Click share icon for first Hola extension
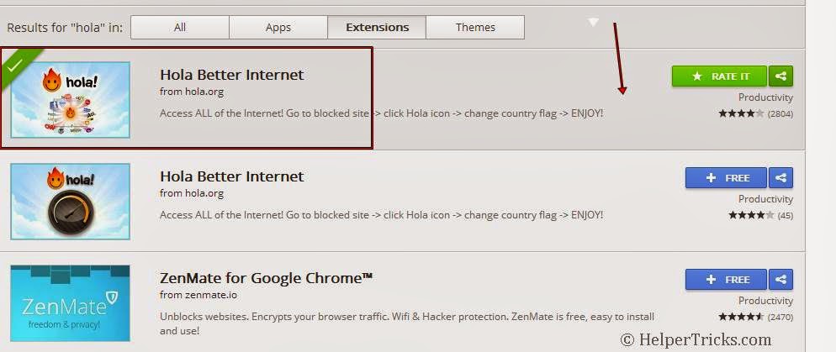836x352 pixels. pyautogui.click(x=780, y=76)
